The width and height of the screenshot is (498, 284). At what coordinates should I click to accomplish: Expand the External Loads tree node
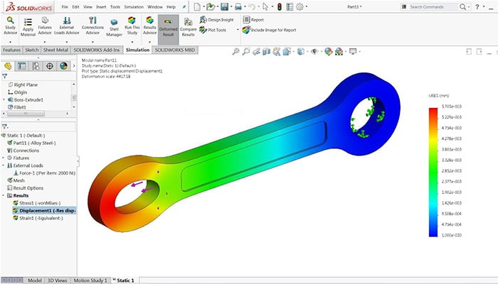click(x=4, y=165)
